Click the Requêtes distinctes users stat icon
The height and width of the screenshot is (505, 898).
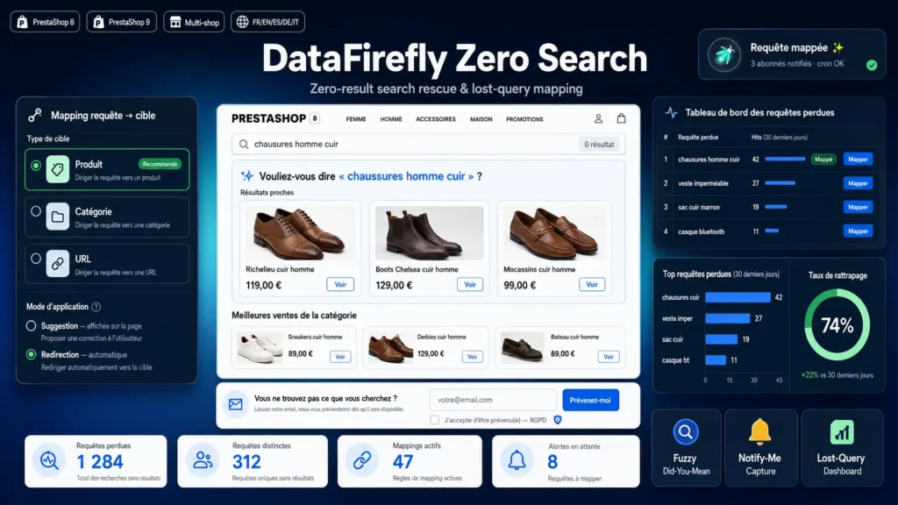[x=203, y=460]
